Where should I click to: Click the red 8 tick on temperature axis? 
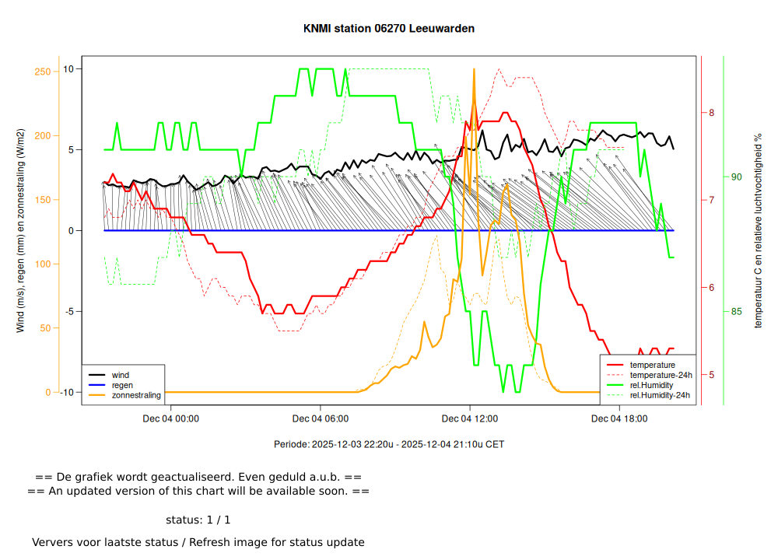tap(711, 113)
